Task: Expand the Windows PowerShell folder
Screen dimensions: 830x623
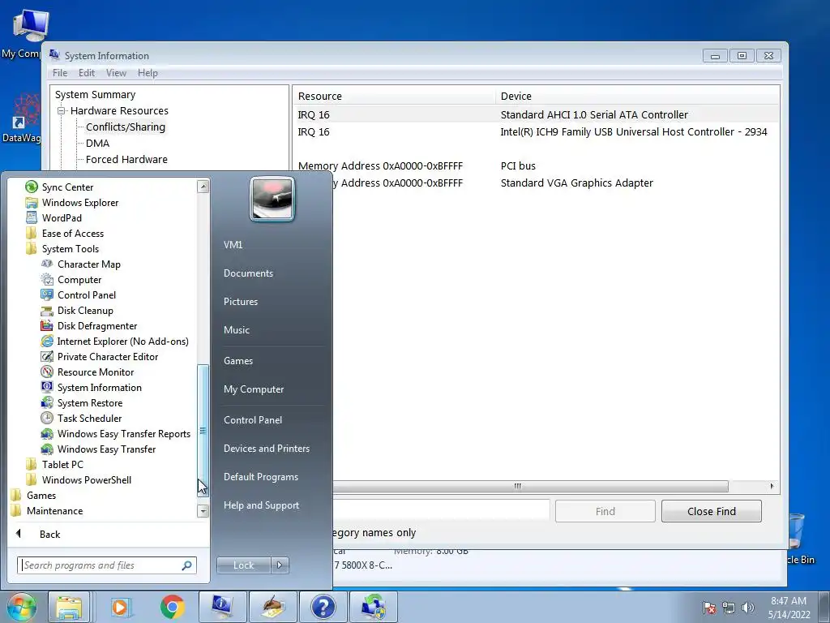Action: [x=79, y=479]
